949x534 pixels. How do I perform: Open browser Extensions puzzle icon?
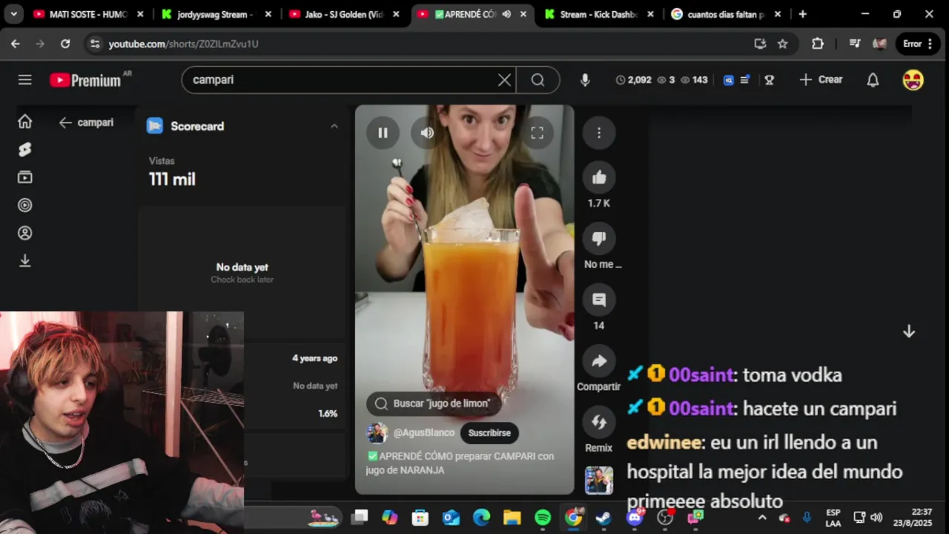pyautogui.click(x=818, y=44)
